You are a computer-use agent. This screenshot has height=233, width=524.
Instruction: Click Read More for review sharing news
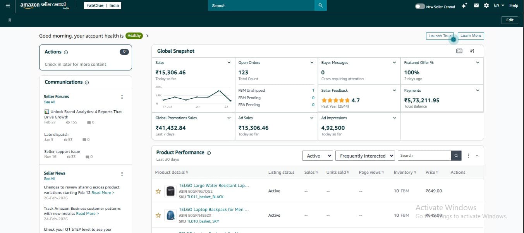point(103,192)
